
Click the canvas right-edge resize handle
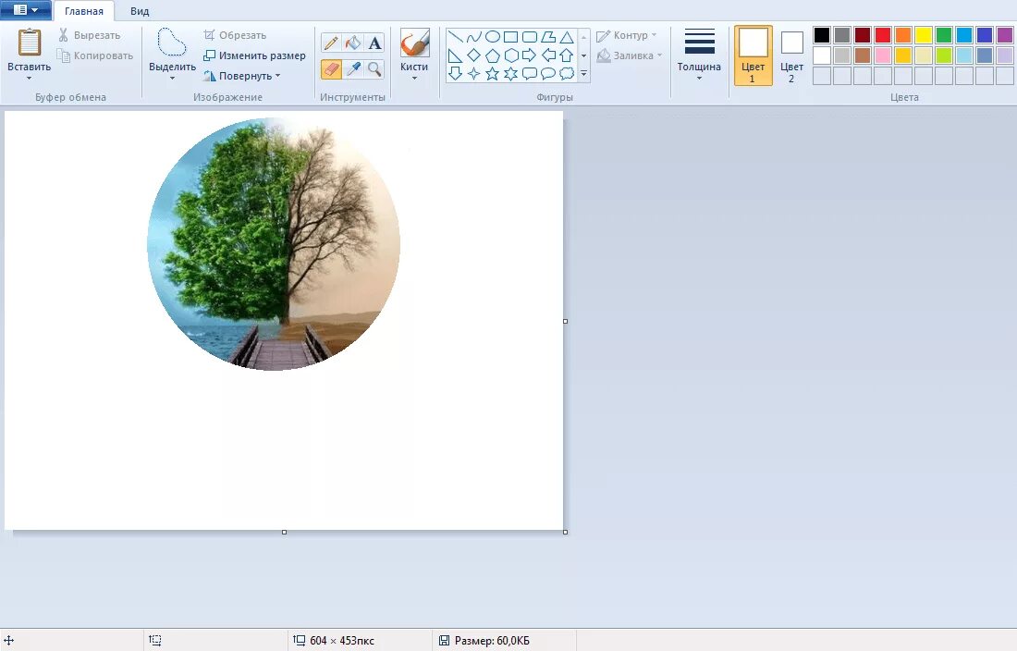pyautogui.click(x=566, y=321)
